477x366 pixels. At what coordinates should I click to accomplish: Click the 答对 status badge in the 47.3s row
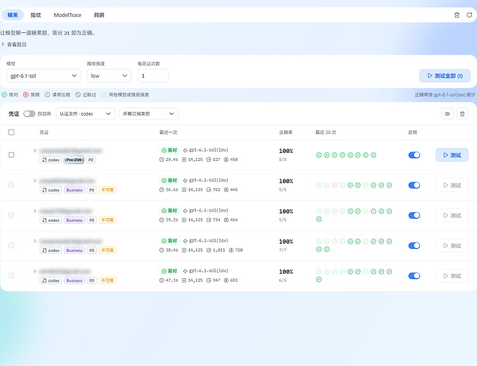[169, 271]
